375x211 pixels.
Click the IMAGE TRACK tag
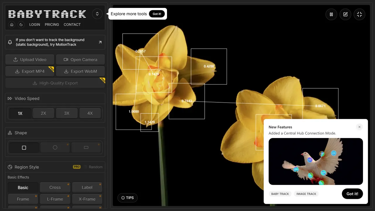coord(306,194)
